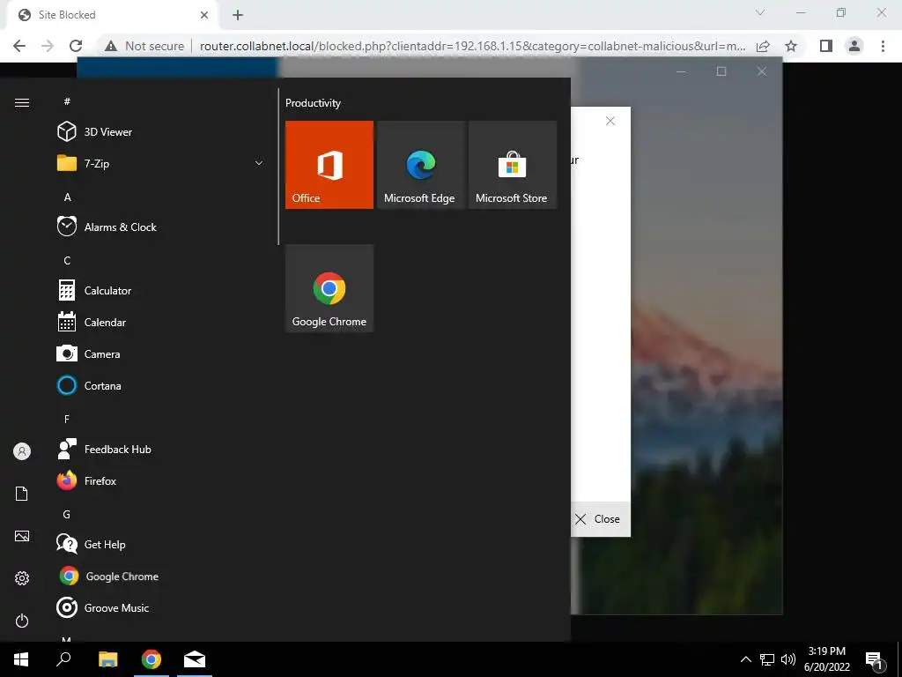
Task: Click the Office tile
Action: pyautogui.click(x=329, y=165)
